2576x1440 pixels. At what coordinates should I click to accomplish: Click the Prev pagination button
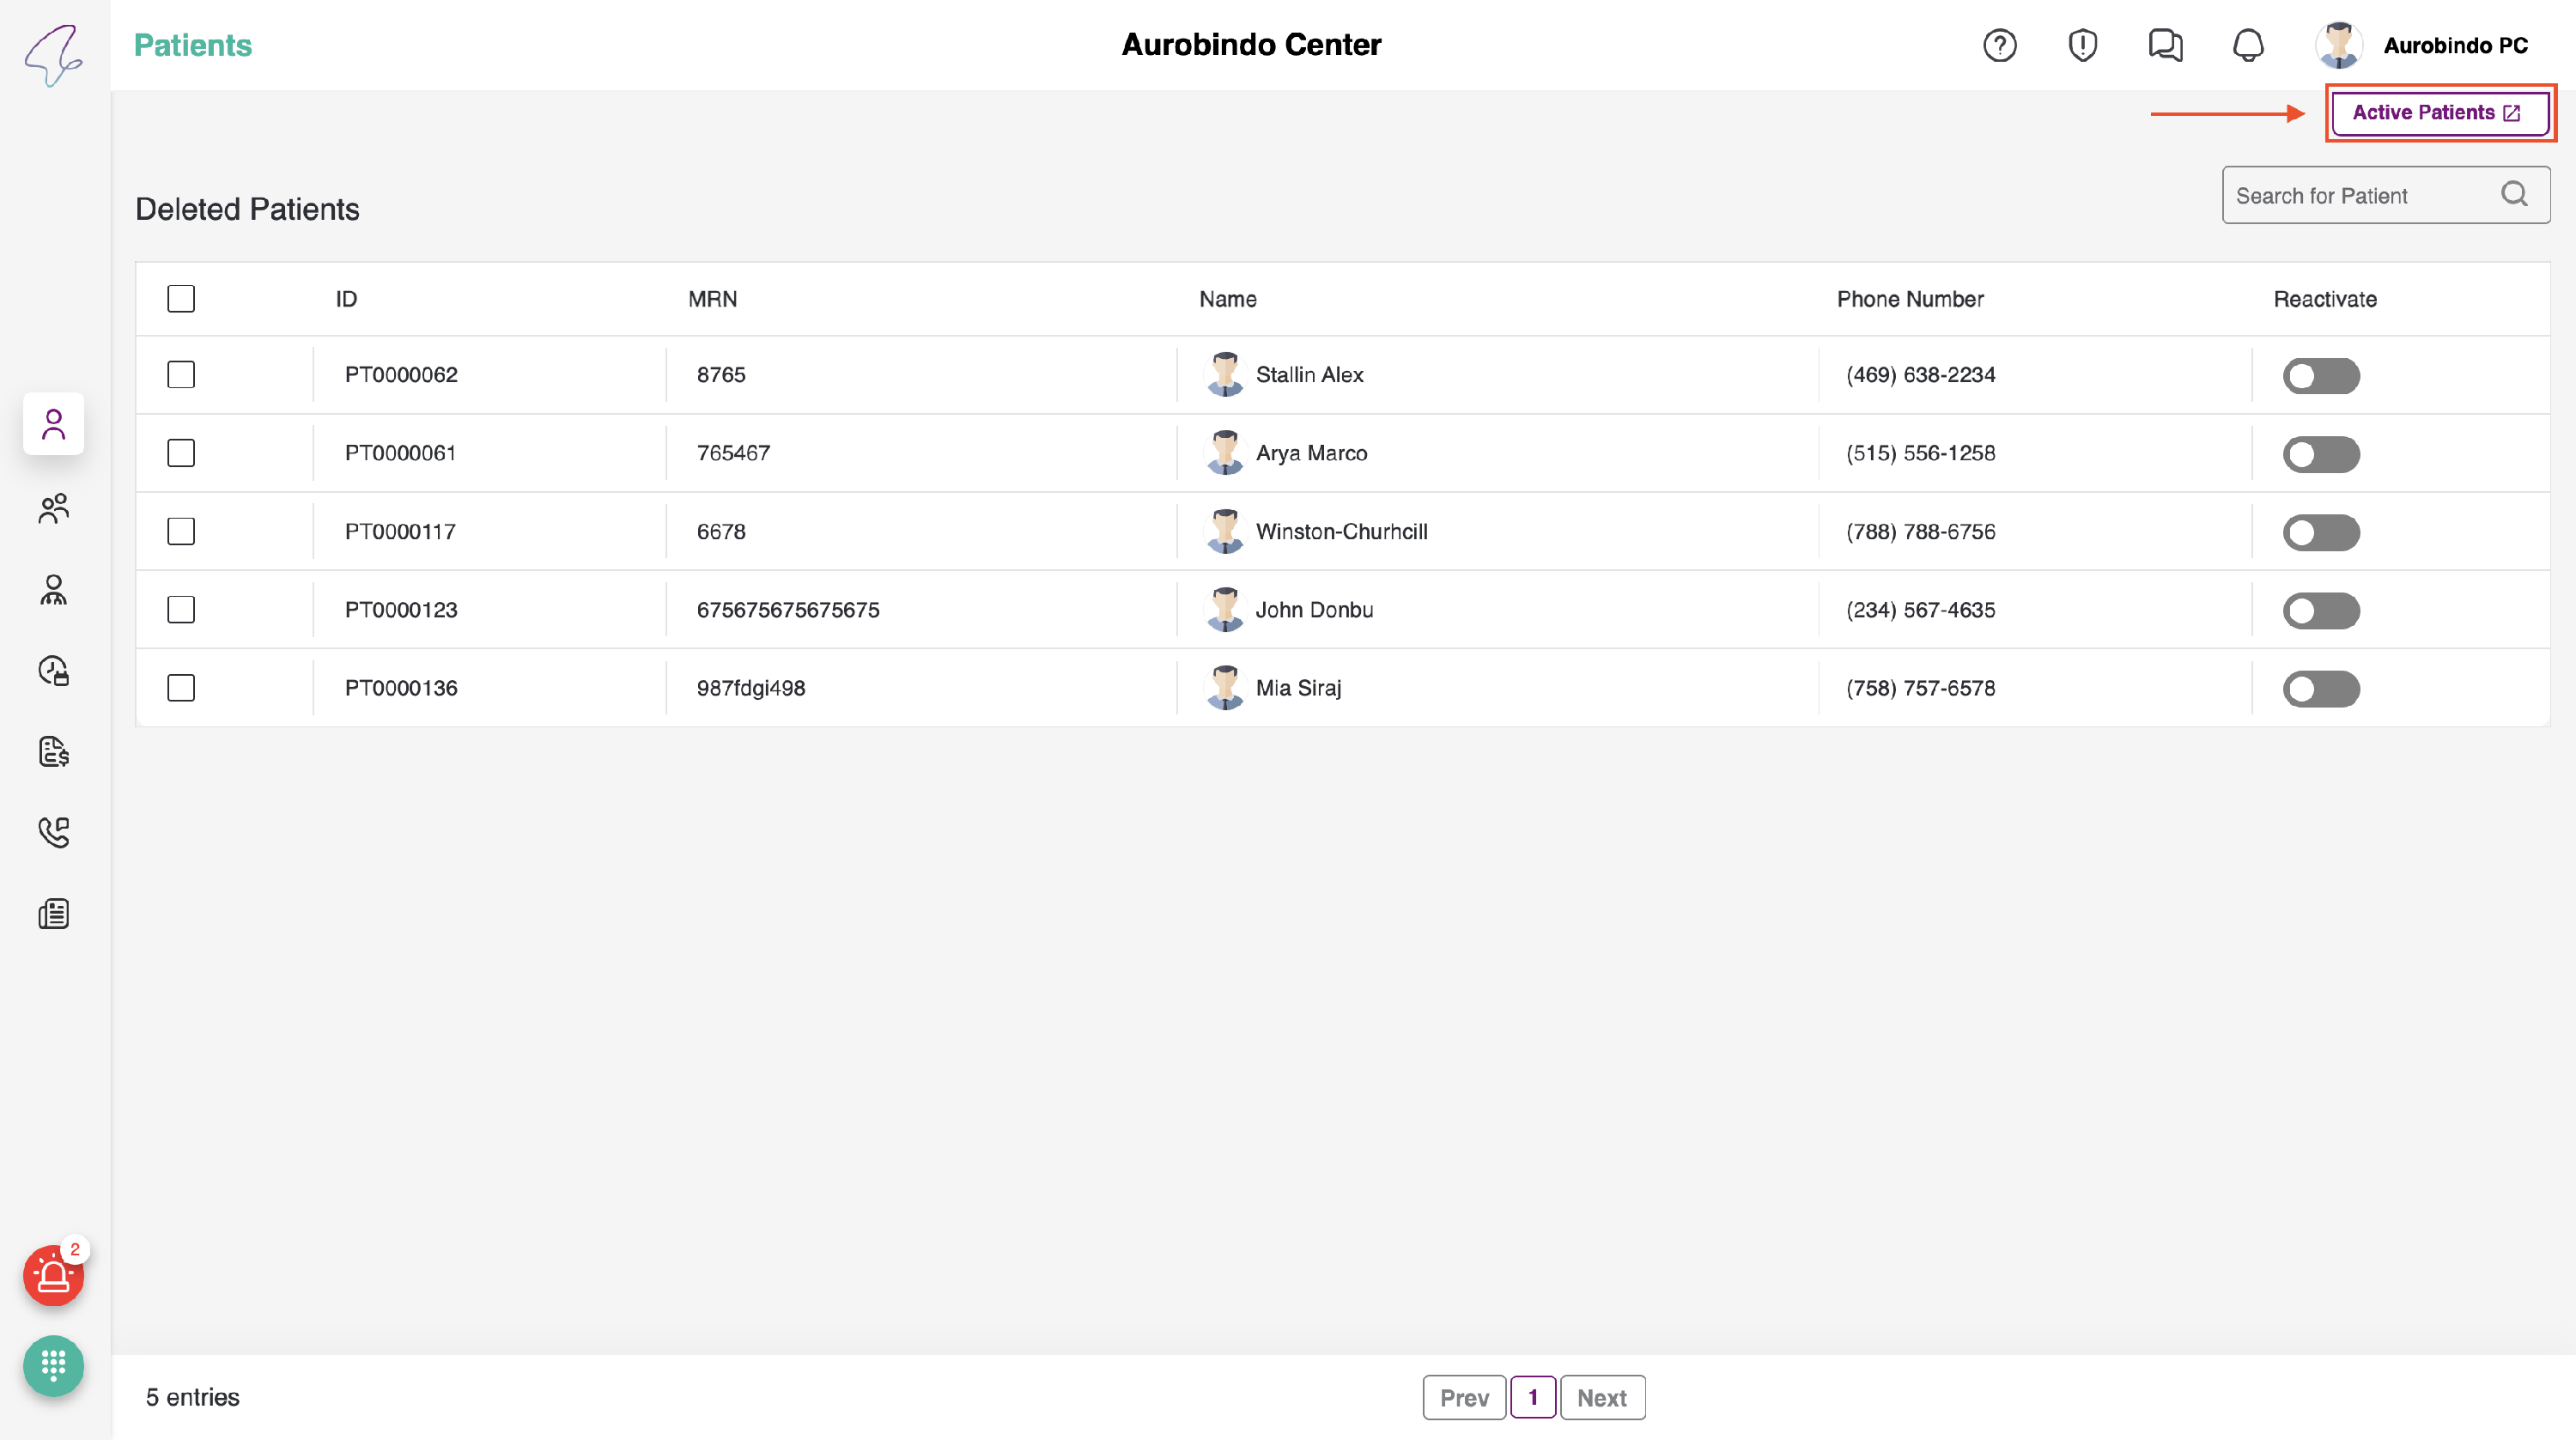click(x=1463, y=1397)
